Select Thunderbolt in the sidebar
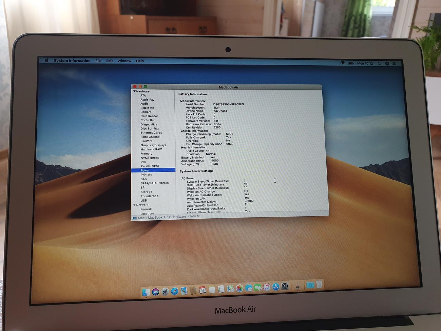 (150, 196)
